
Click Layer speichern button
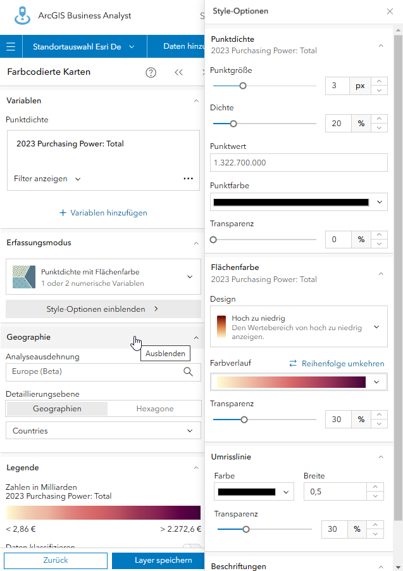point(158,560)
